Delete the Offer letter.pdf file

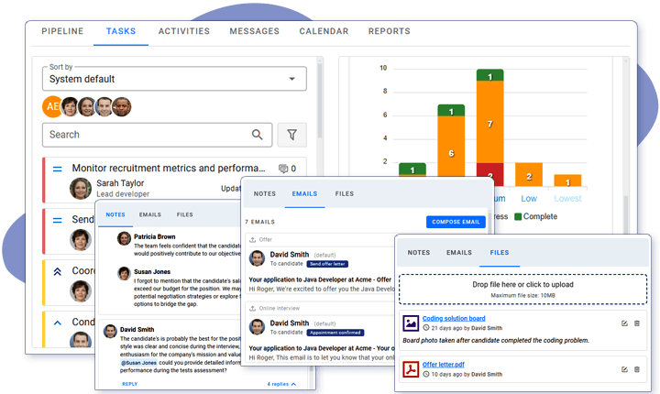pyautogui.click(x=637, y=368)
